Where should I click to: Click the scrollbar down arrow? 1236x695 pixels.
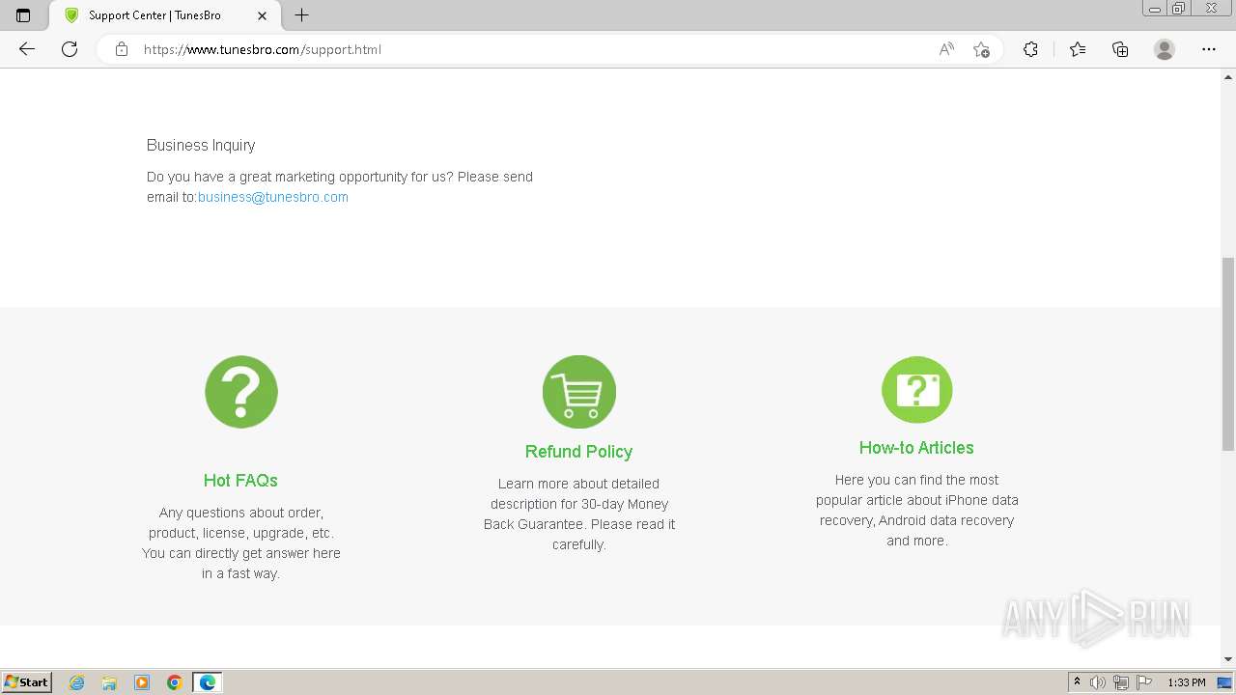click(1228, 659)
